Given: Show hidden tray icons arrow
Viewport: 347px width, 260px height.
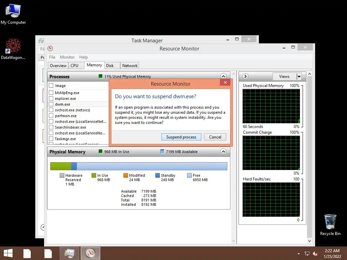Looking at the screenshot, I should tap(299, 254).
